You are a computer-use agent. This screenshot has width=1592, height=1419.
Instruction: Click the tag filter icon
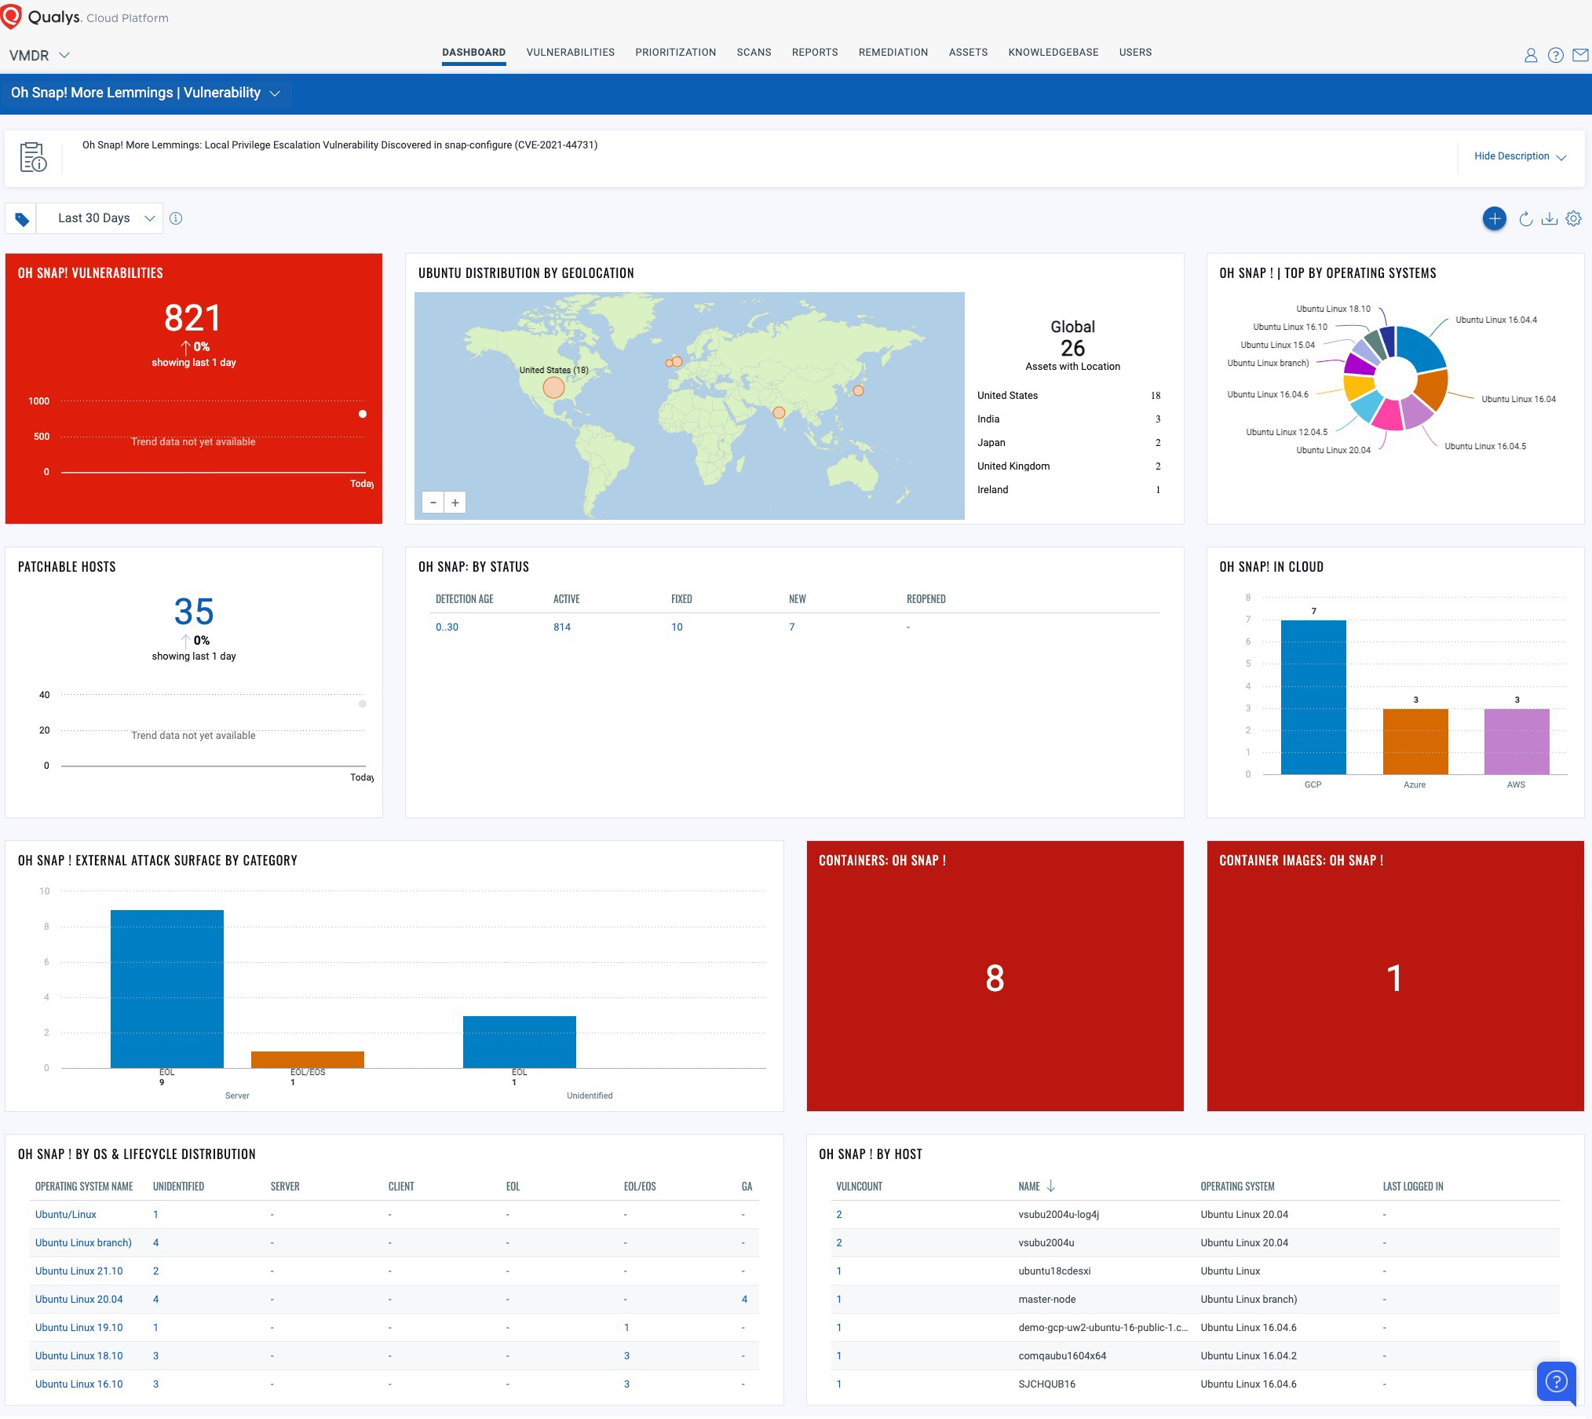point(21,219)
